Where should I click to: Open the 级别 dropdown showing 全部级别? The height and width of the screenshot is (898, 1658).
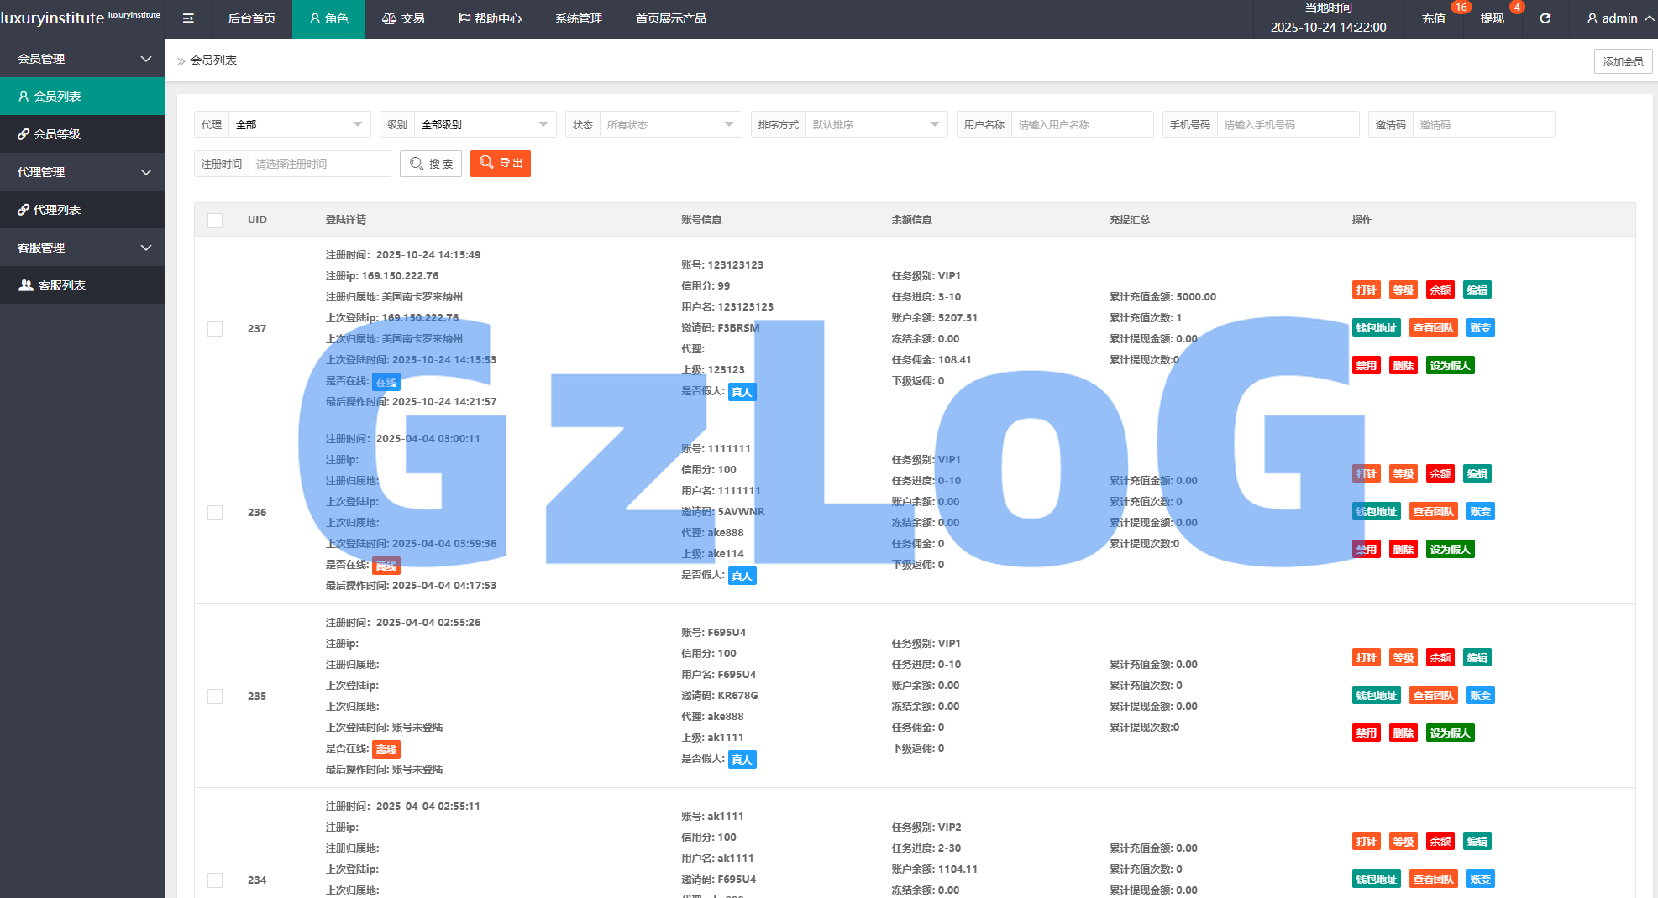click(x=484, y=124)
